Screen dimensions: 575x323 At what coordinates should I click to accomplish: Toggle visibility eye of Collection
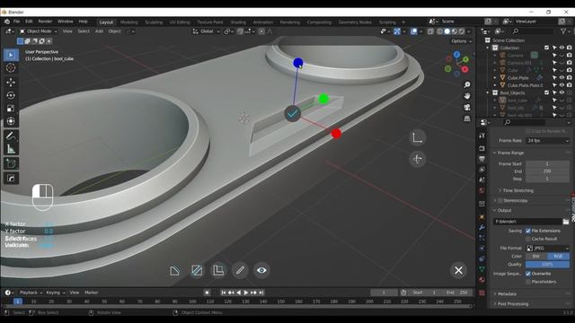(x=562, y=48)
